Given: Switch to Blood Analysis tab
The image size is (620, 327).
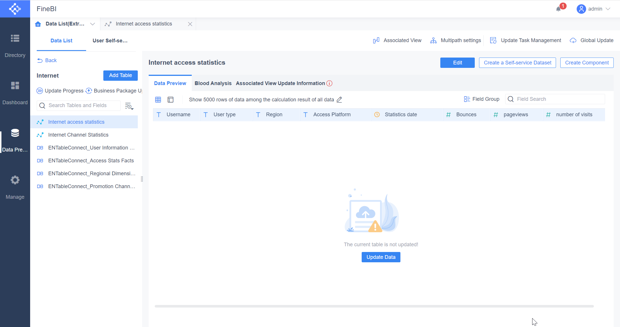Looking at the screenshot, I should pyautogui.click(x=213, y=83).
